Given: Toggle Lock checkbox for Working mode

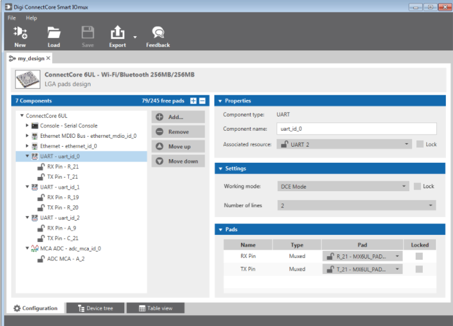Looking at the screenshot, I should [x=417, y=186].
